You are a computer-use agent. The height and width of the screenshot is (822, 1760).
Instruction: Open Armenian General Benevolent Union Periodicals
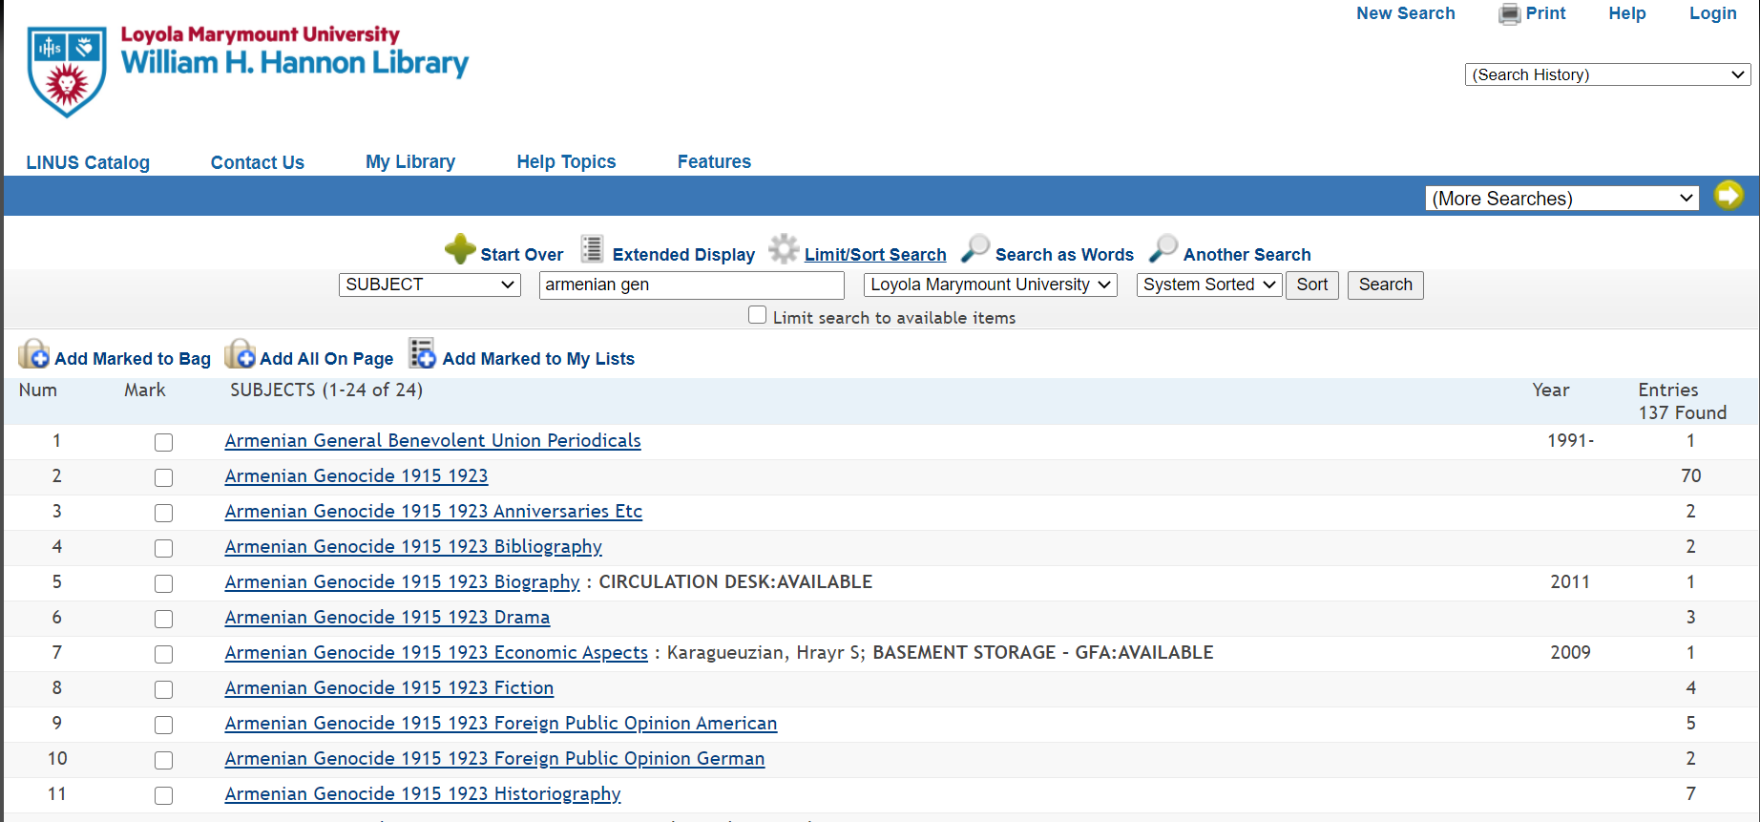[x=432, y=440]
